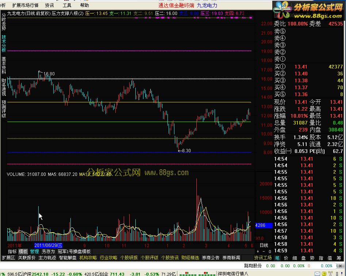The image size is (346, 276).
Task: Select the 势 trend tab
Action: pyautogui.click(x=312, y=258)
